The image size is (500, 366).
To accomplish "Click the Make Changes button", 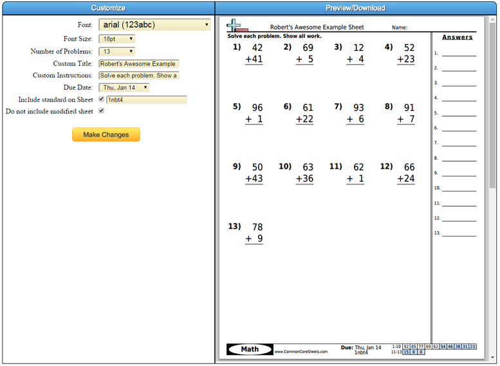I will point(106,135).
